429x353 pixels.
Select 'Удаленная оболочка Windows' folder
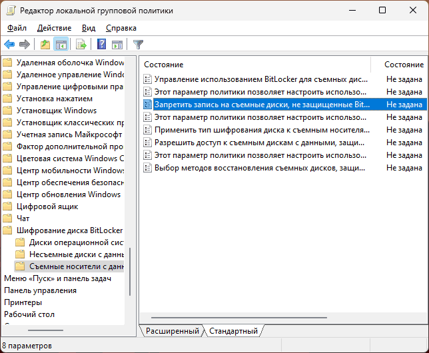pyautogui.click(x=71, y=63)
